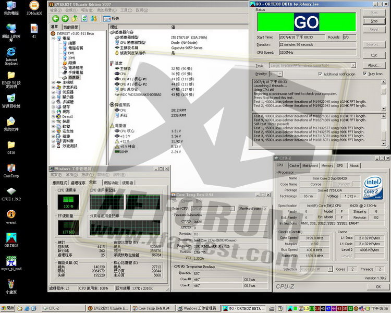Click the Up-level arrow icon in EVEREST toolbar

click(75, 18)
